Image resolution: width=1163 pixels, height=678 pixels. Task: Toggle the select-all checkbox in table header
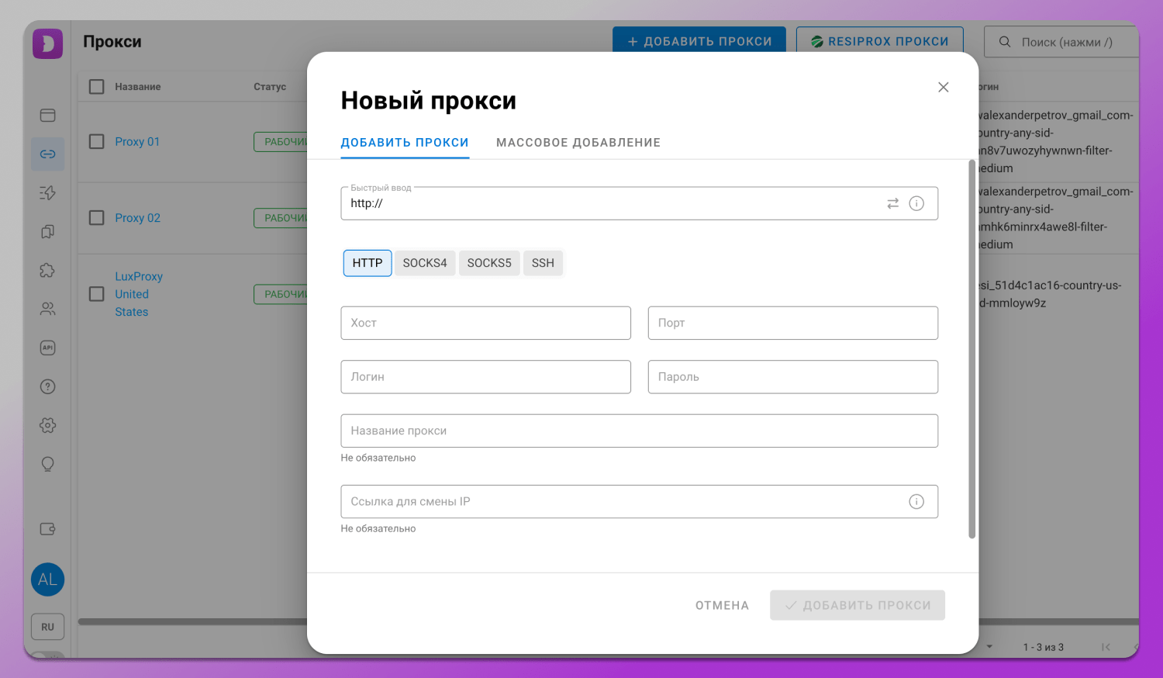[96, 86]
